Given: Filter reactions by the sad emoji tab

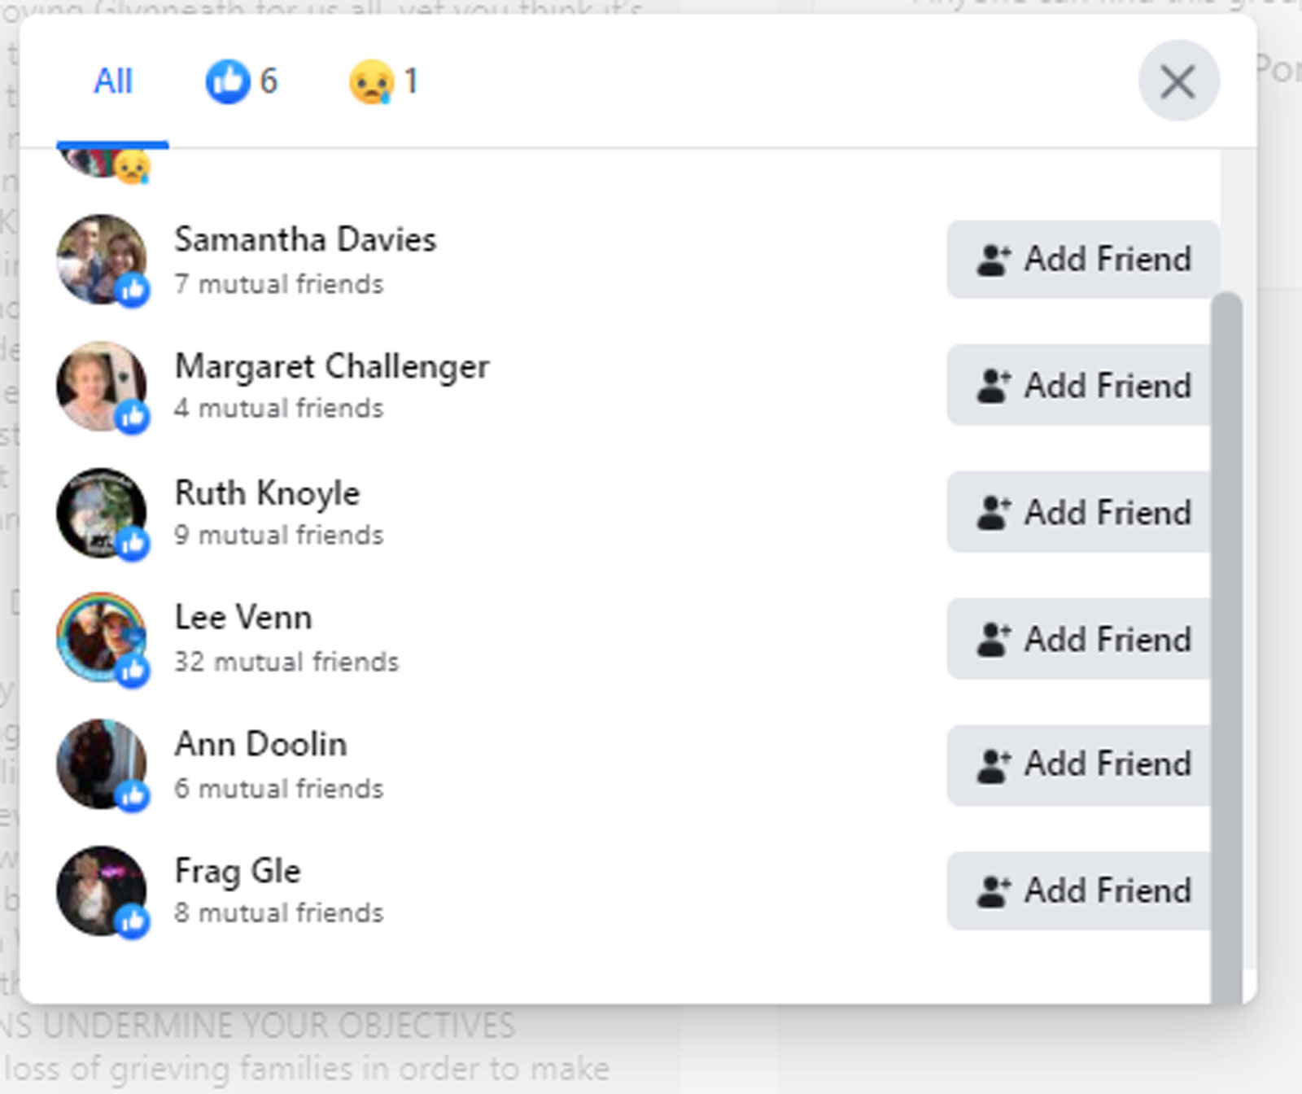Looking at the screenshot, I should click(383, 81).
